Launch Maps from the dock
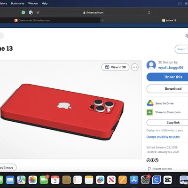 point(21,180)
